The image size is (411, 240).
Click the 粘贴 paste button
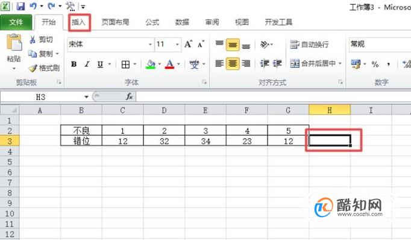coord(14,52)
